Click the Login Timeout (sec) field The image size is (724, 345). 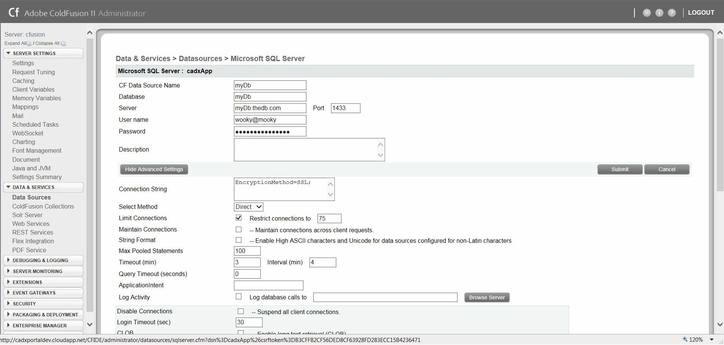click(249, 322)
